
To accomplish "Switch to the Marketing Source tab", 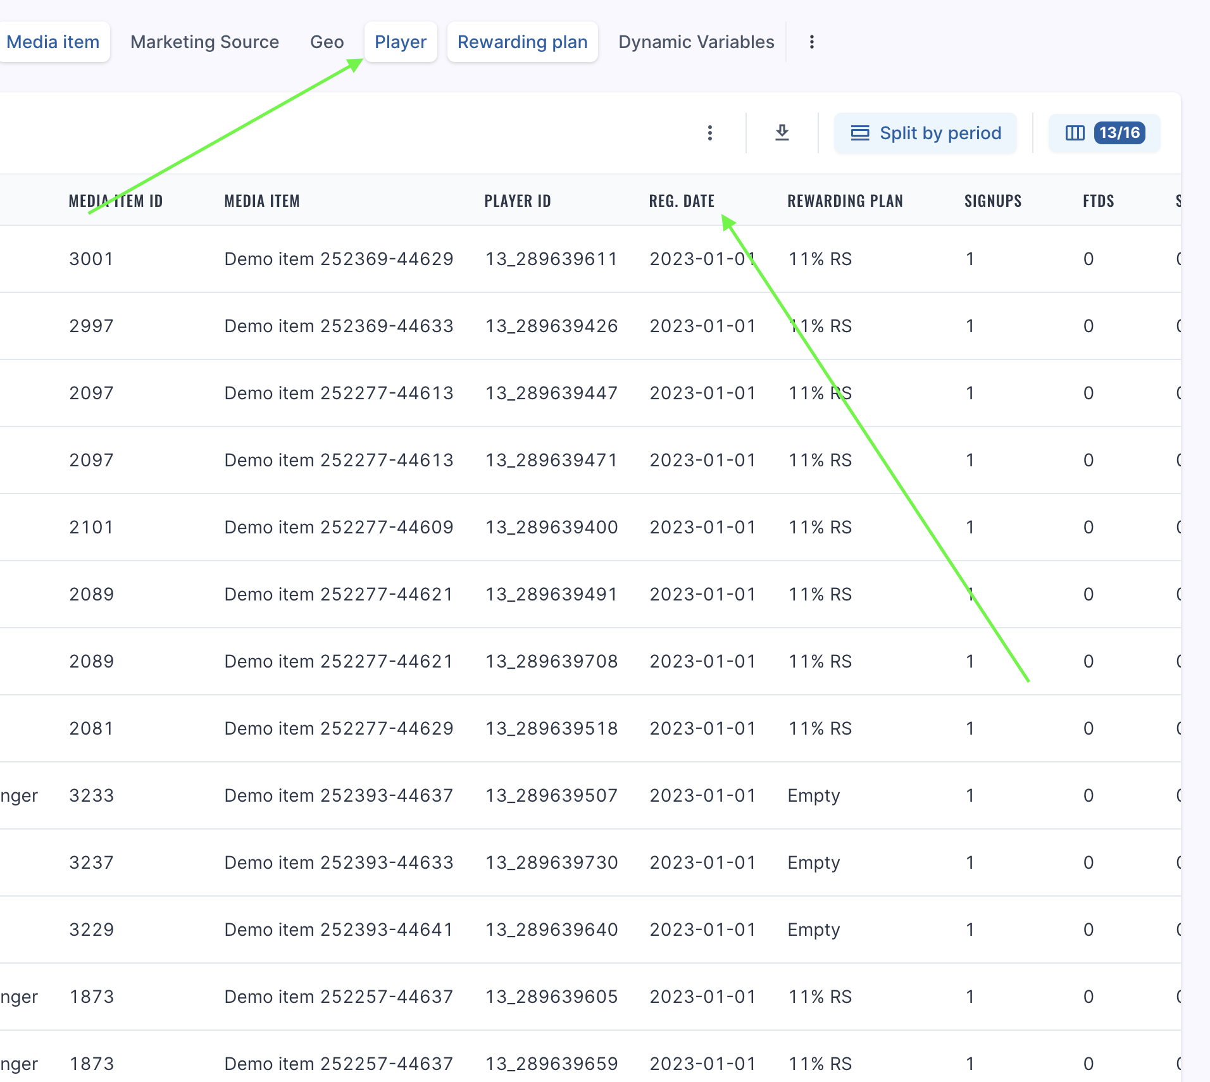I will (x=204, y=42).
